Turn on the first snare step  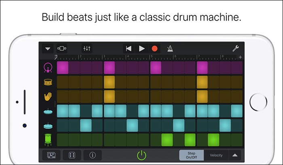[63, 82]
